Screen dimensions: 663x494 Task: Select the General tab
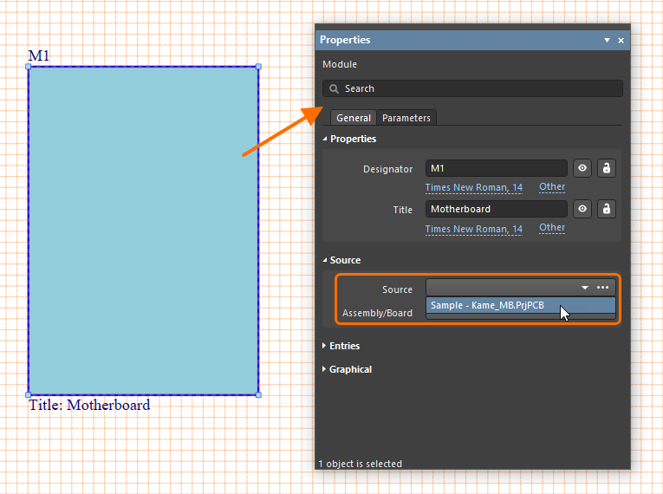(x=354, y=118)
